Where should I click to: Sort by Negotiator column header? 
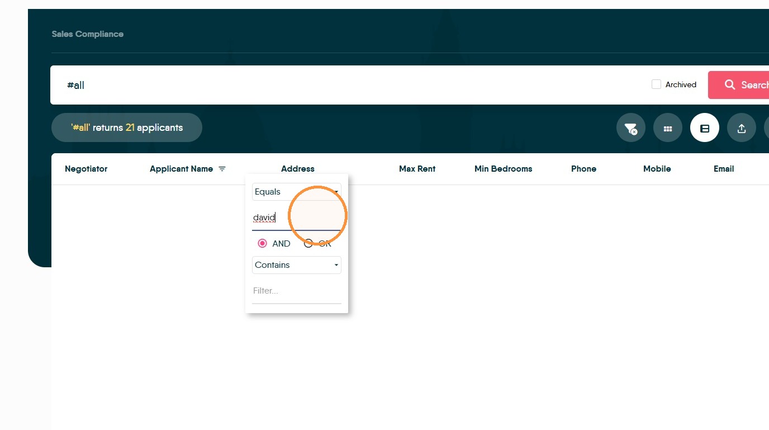pyautogui.click(x=86, y=169)
